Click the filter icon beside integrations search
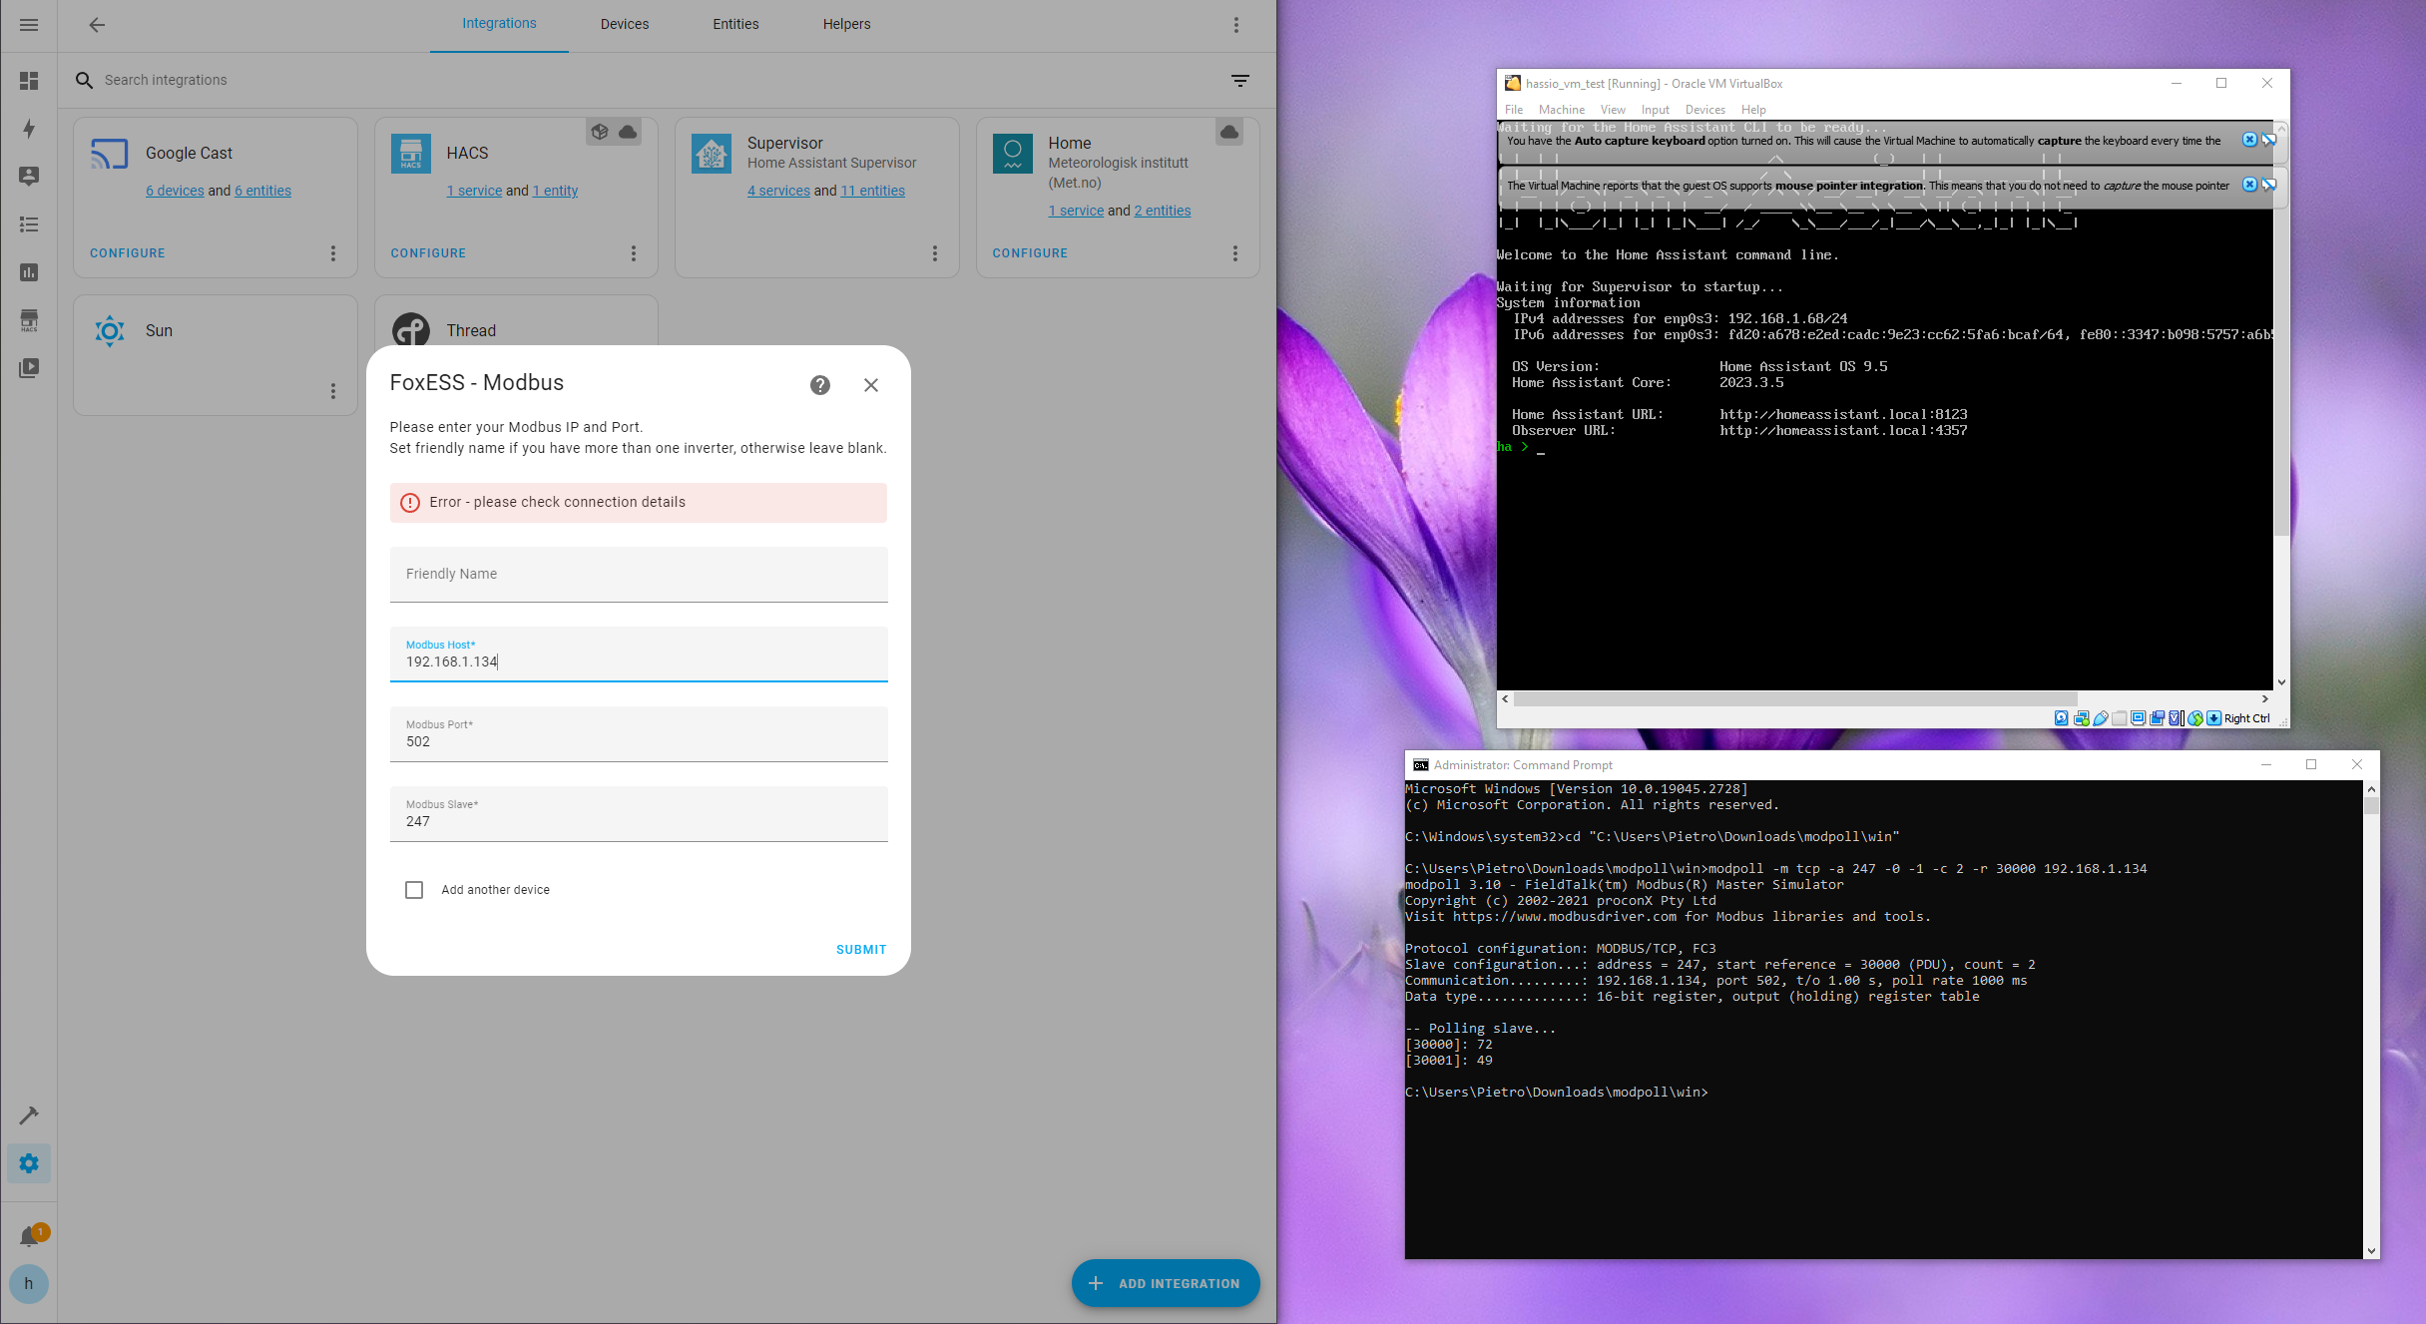 point(1239,80)
